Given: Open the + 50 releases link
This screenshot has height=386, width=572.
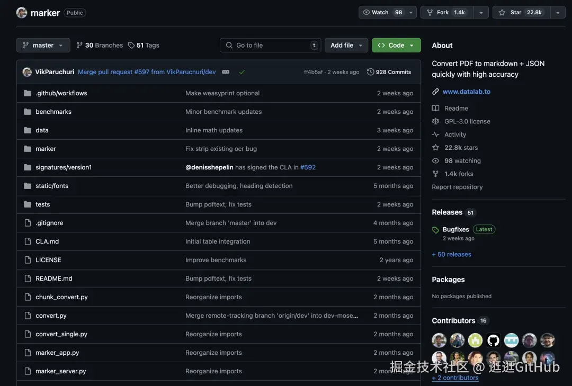Looking at the screenshot, I should click(x=452, y=254).
